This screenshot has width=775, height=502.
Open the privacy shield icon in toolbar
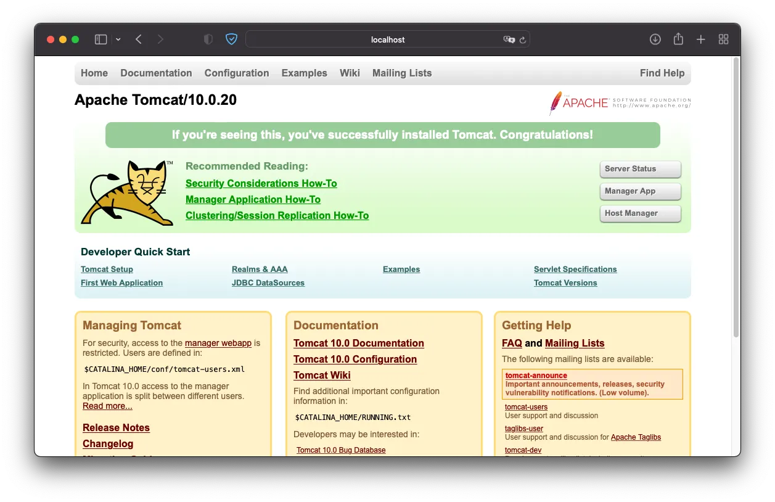click(208, 39)
